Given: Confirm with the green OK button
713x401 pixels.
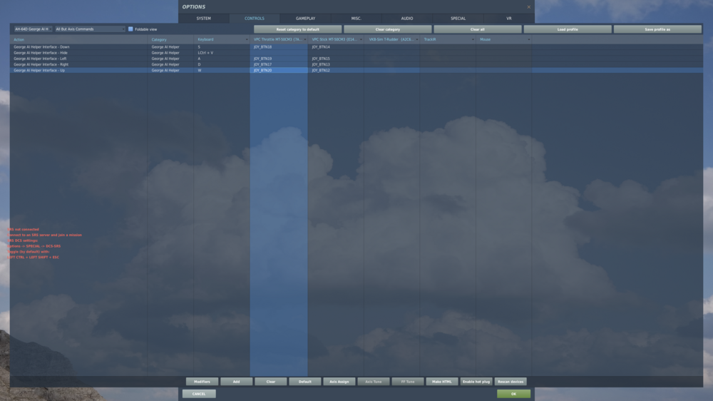Looking at the screenshot, I should (x=514, y=394).
